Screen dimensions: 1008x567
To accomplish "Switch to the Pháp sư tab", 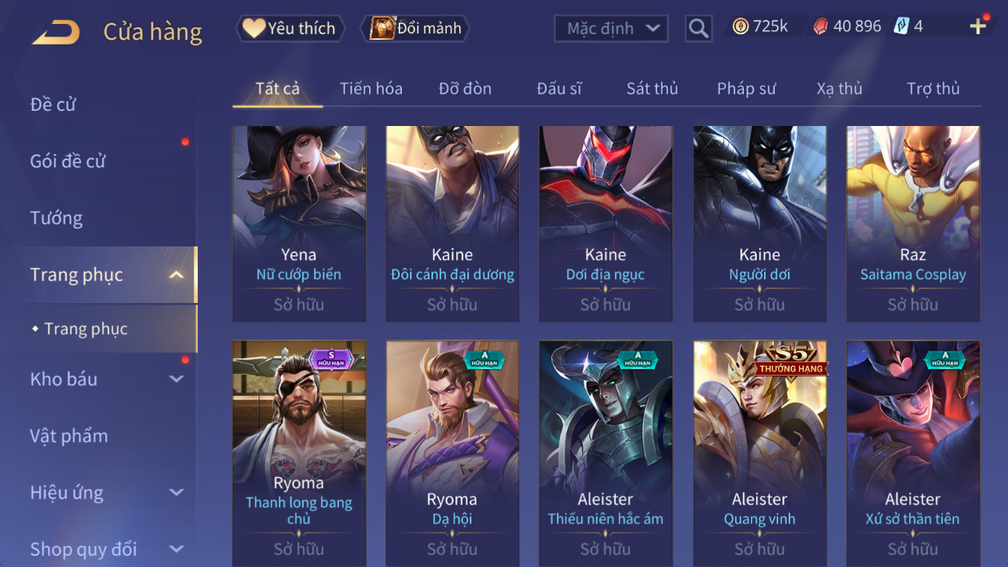I will pos(746,89).
